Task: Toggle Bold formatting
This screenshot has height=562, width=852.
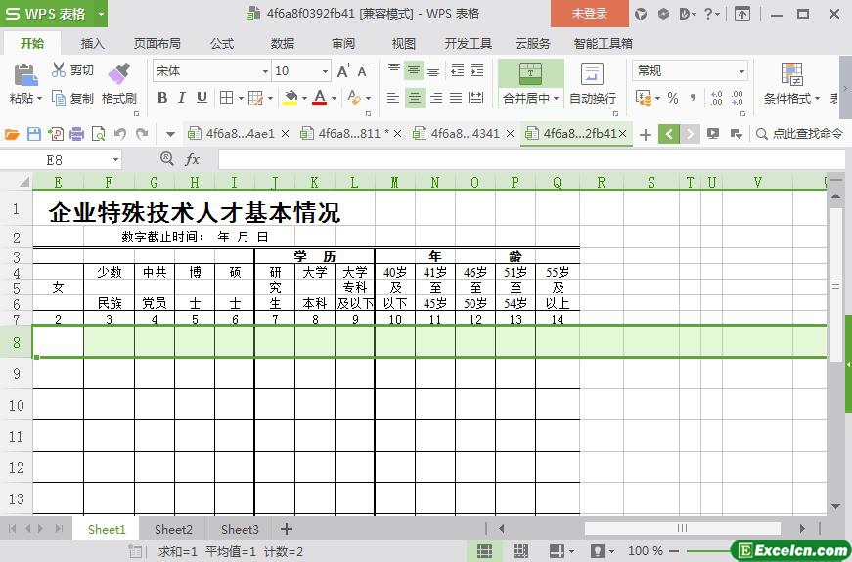Action: (162, 98)
